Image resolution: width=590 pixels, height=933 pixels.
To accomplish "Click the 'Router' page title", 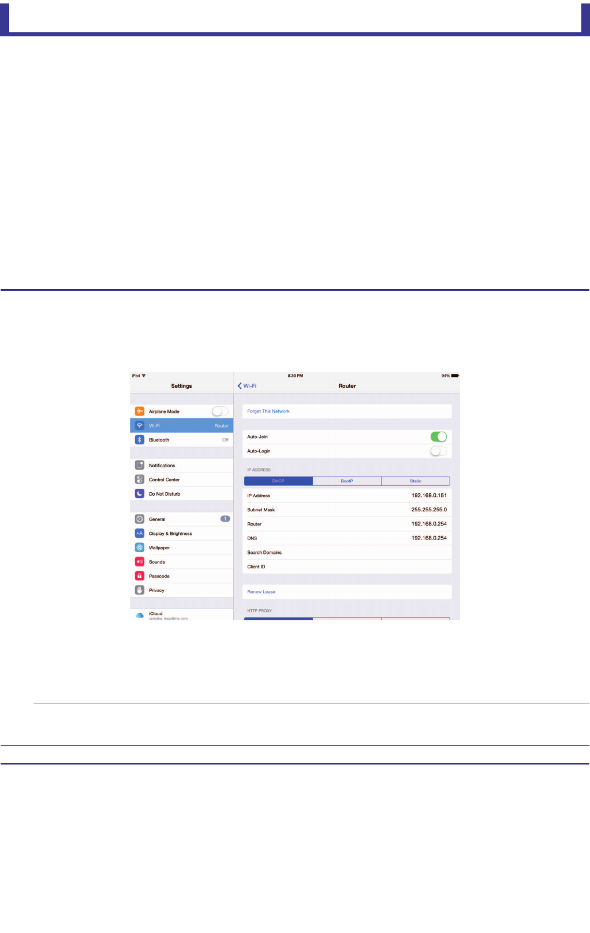I will pyautogui.click(x=347, y=386).
